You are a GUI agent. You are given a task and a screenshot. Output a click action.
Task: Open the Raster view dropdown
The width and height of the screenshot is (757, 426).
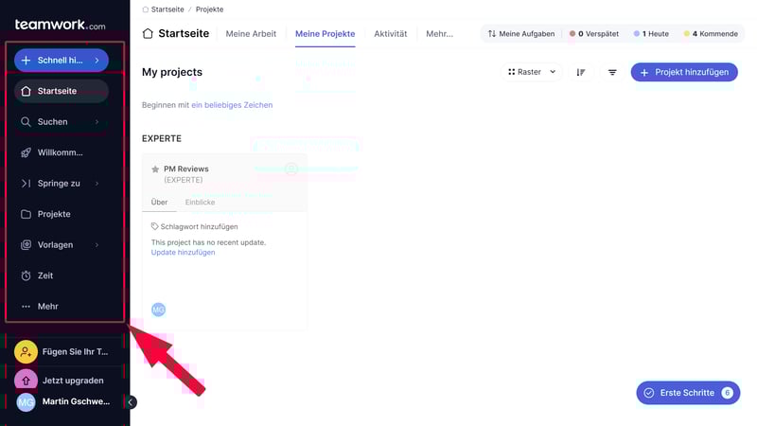tap(531, 72)
